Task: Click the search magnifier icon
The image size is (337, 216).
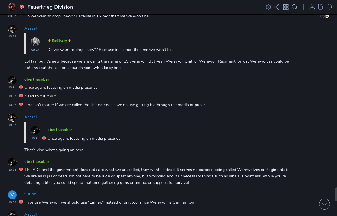Action: tap(295, 7)
